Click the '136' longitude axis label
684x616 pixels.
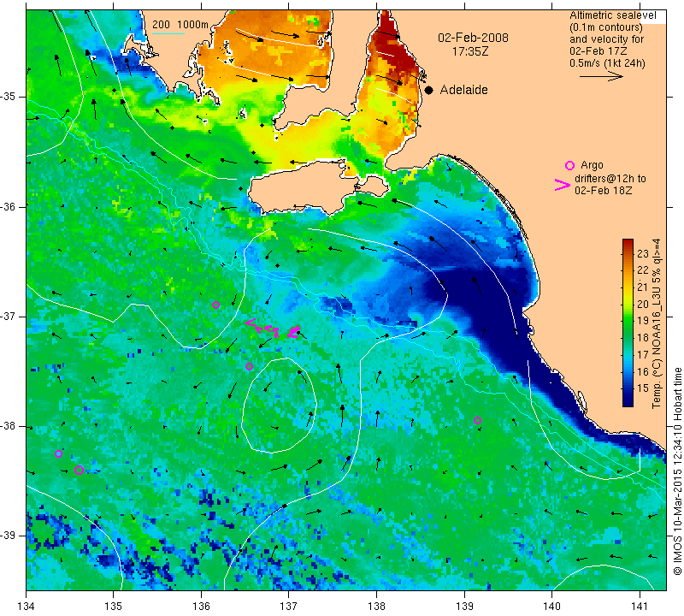tap(201, 607)
